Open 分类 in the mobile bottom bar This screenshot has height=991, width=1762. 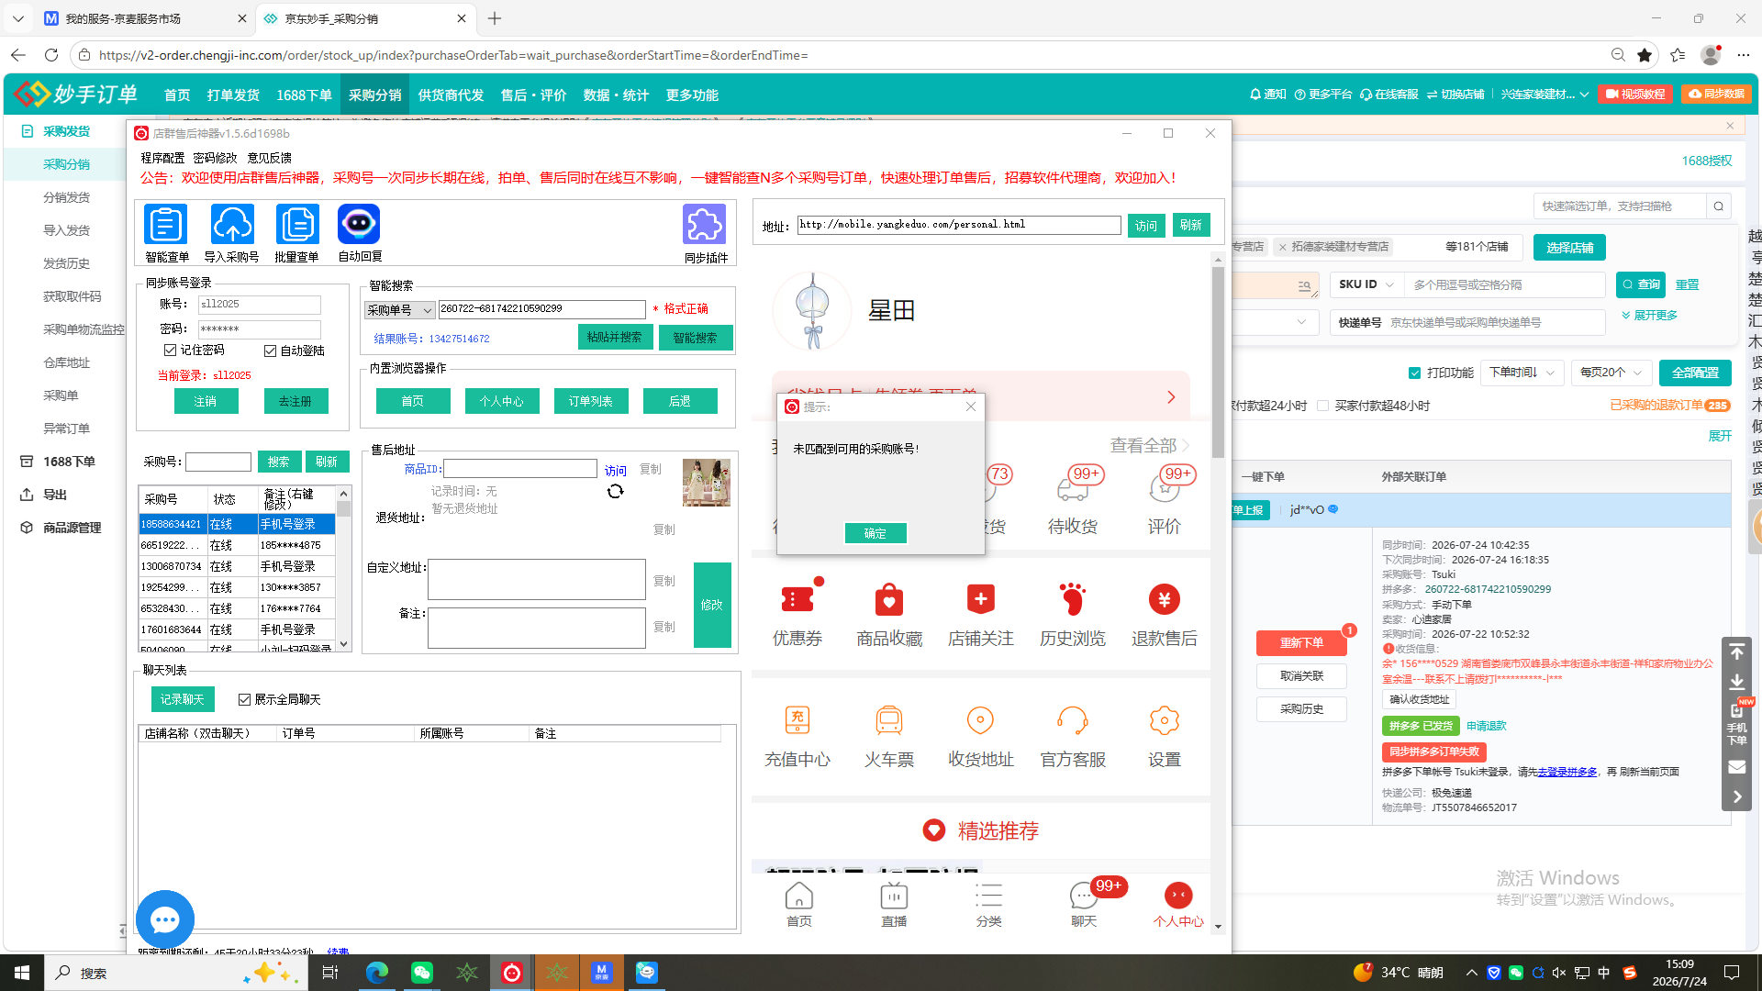(x=988, y=904)
